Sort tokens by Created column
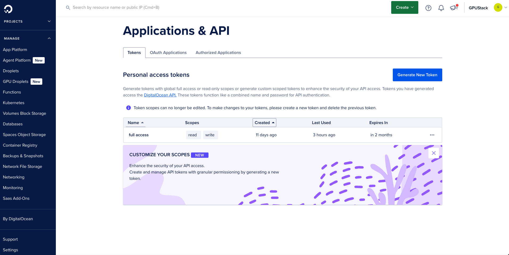This screenshot has width=509, height=255. (264, 123)
